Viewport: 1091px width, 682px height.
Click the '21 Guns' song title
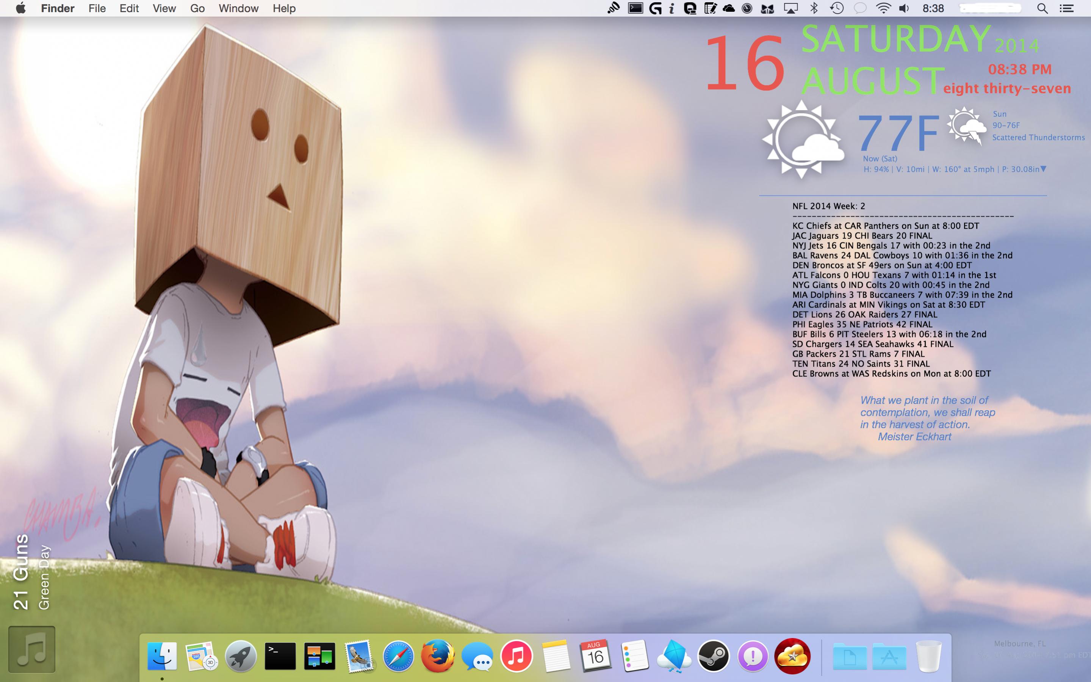(21, 572)
